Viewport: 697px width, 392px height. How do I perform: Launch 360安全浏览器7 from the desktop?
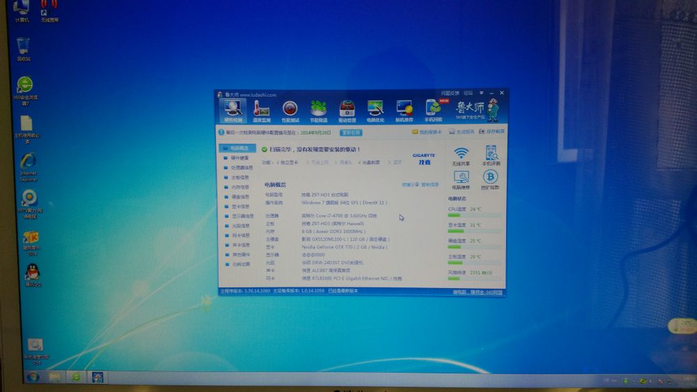point(25,91)
